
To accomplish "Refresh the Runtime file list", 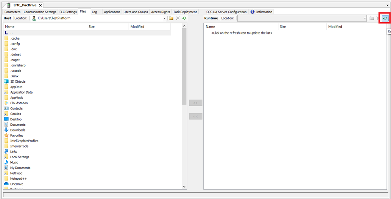I will (x=385, y=18).
